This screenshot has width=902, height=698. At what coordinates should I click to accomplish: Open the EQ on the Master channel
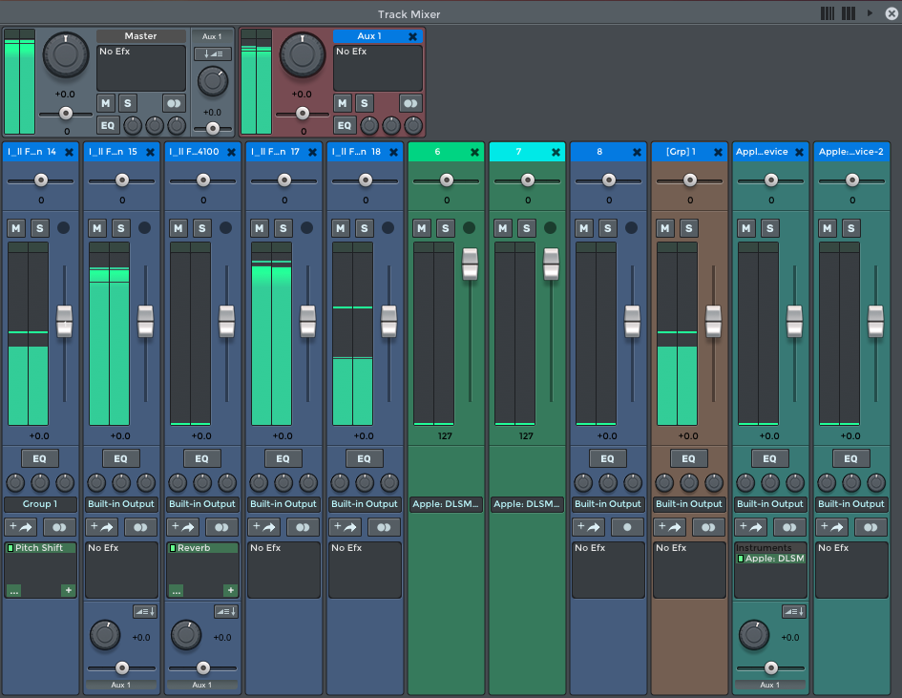click(107, 125)
